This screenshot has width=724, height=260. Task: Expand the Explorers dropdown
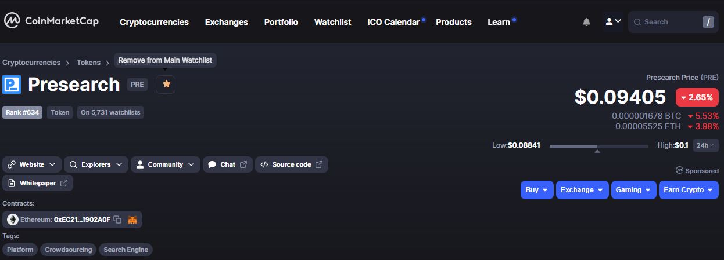96,164
